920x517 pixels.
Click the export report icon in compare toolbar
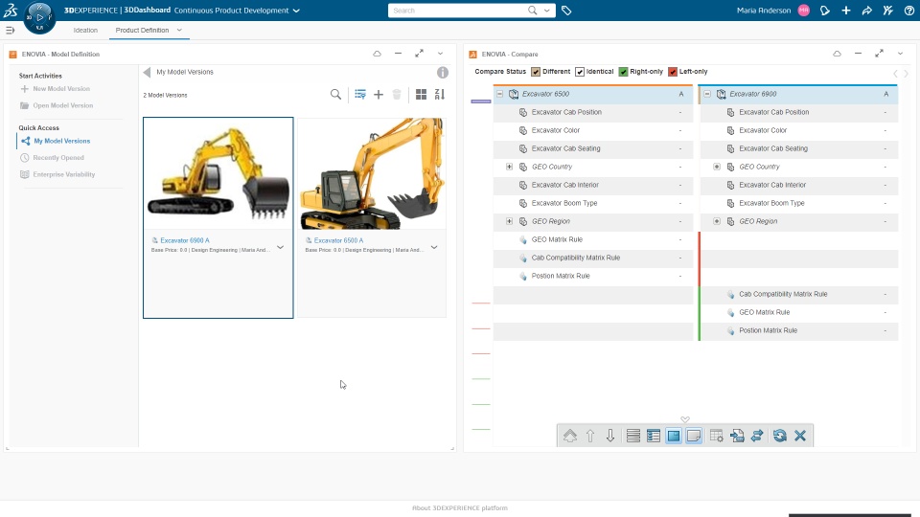pyautogui.click(x=737, y=436)
